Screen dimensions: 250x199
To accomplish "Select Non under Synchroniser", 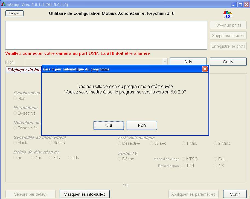I will click(15, 98).
